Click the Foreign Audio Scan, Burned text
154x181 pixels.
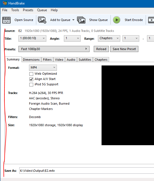(x=49, y=104)
